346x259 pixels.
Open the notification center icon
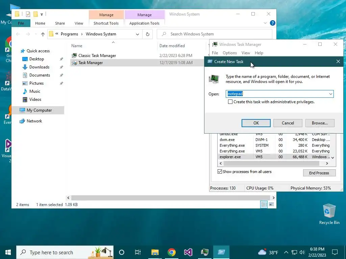[335, 252]
